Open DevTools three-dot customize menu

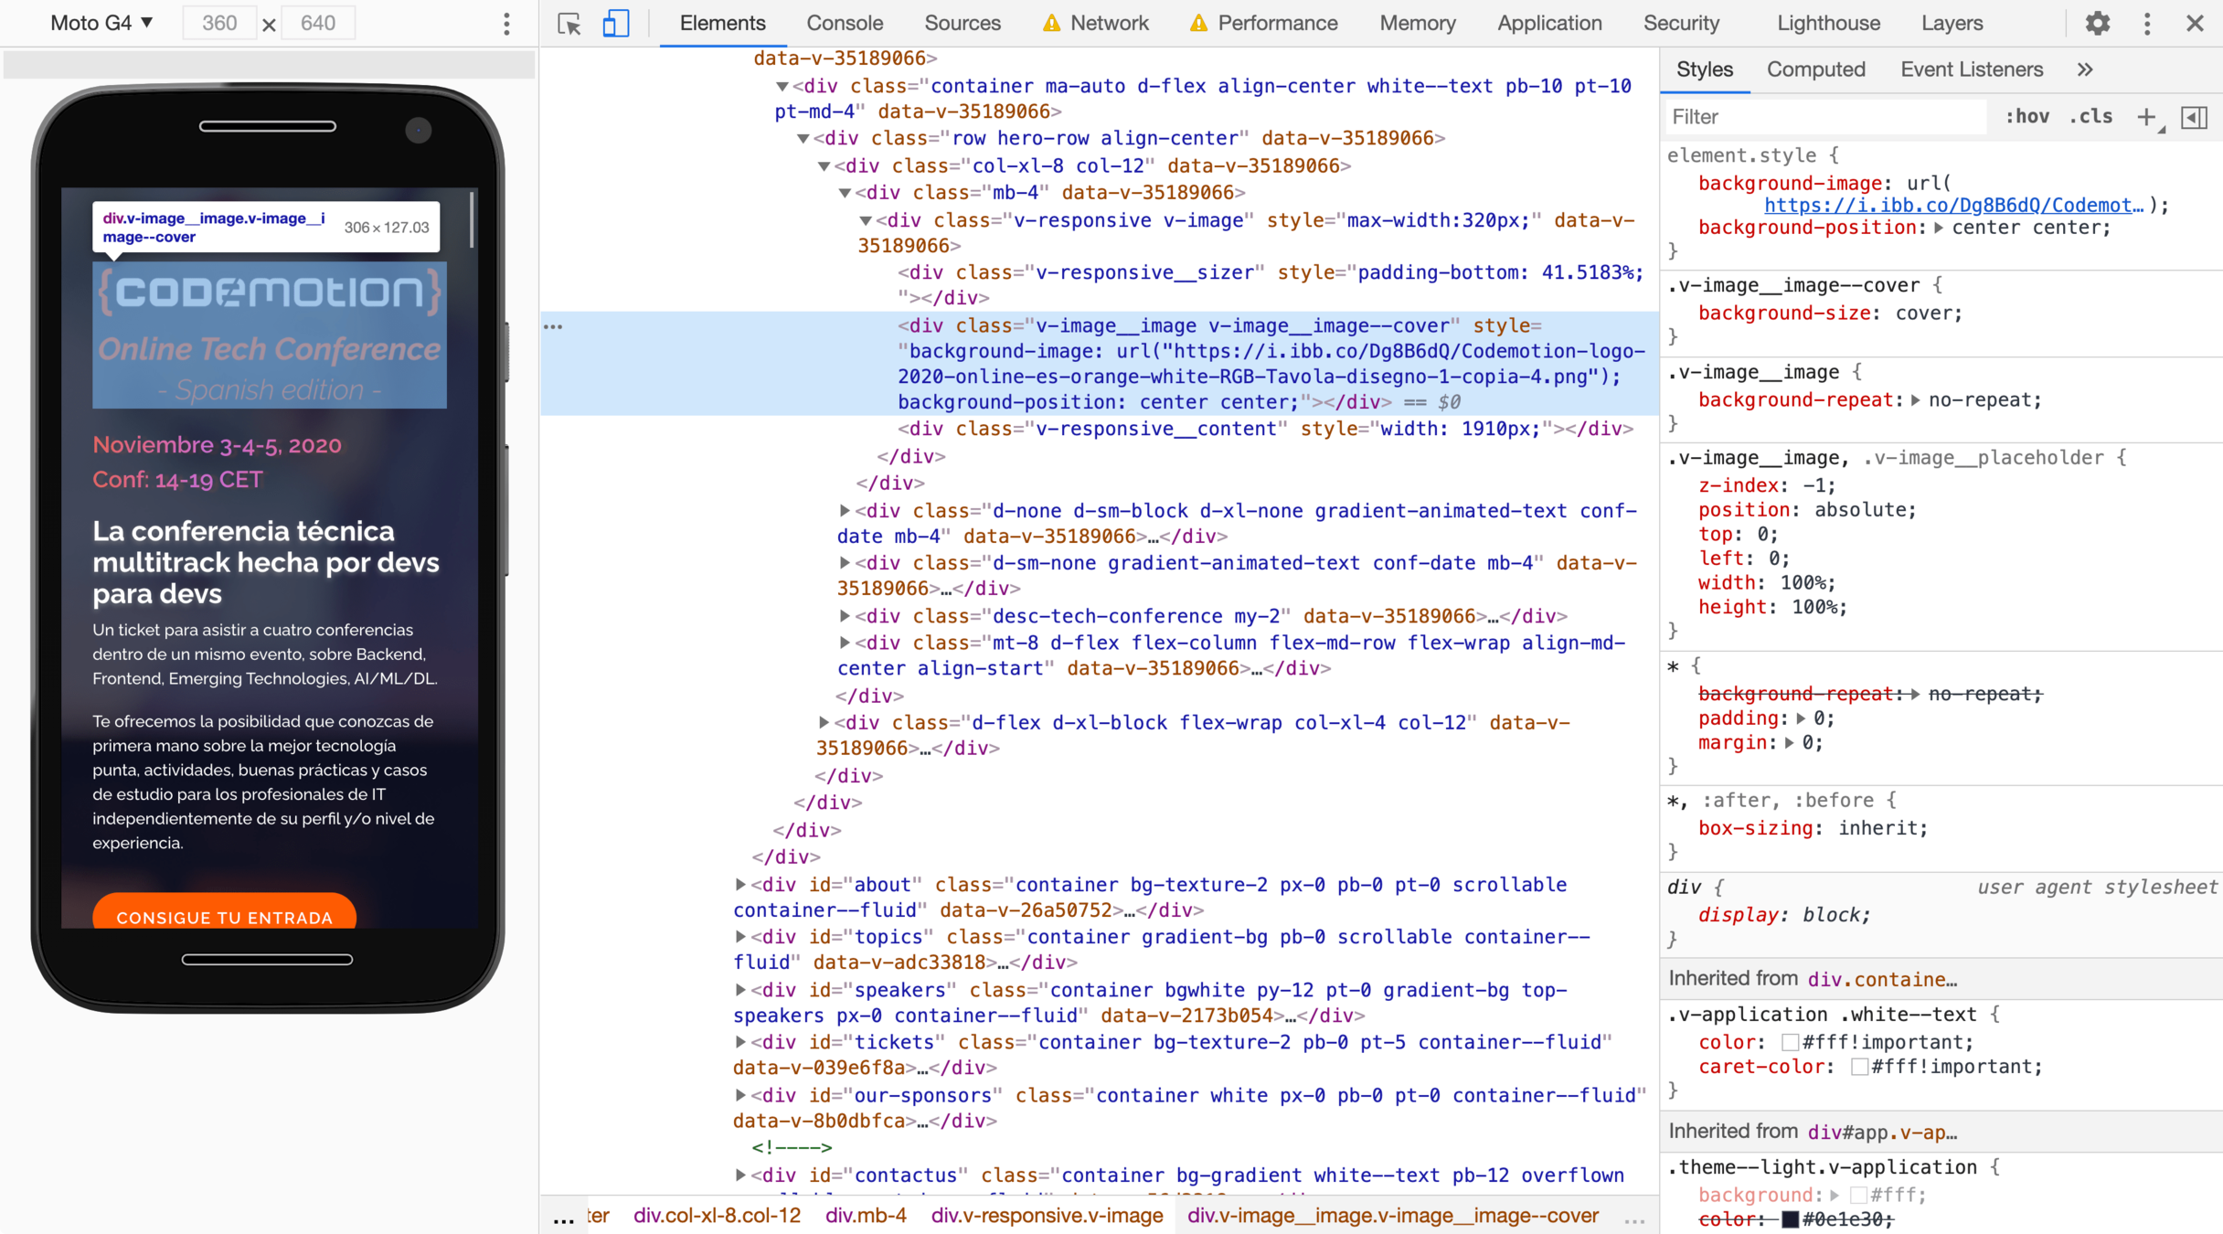pos(2147,24)
